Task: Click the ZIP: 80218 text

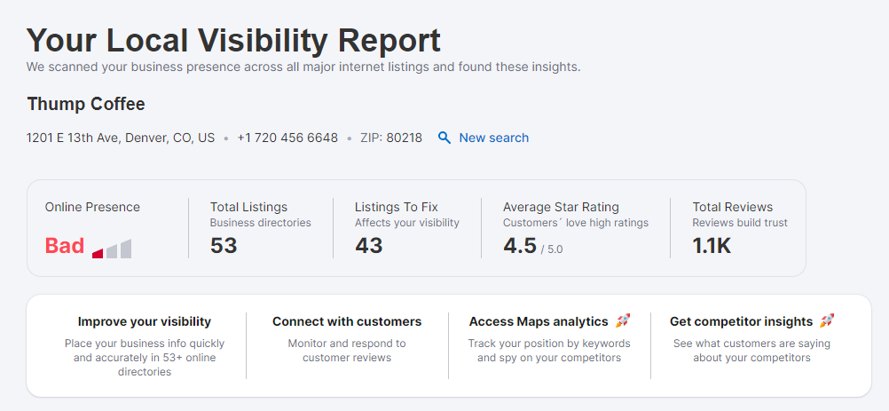Action: 391,138
